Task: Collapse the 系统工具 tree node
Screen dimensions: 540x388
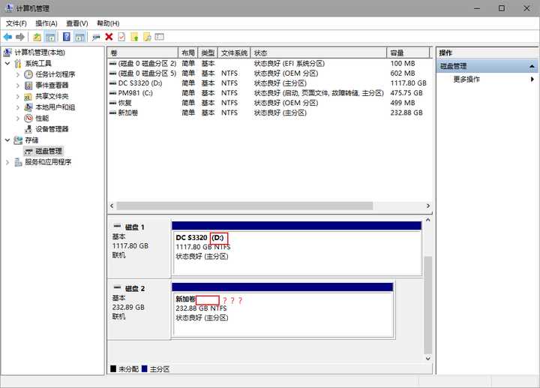Action: tap(7, 63)
